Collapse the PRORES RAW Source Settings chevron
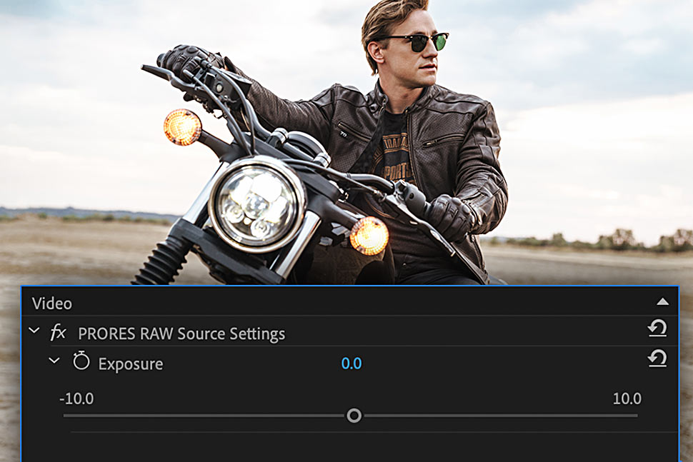The width and height of the screenshot is (693, 462). 34,331
